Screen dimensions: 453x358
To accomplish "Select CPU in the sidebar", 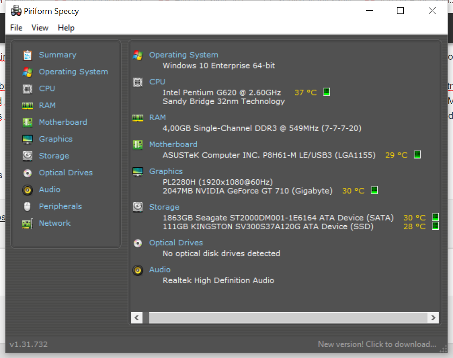I will 47,88.
